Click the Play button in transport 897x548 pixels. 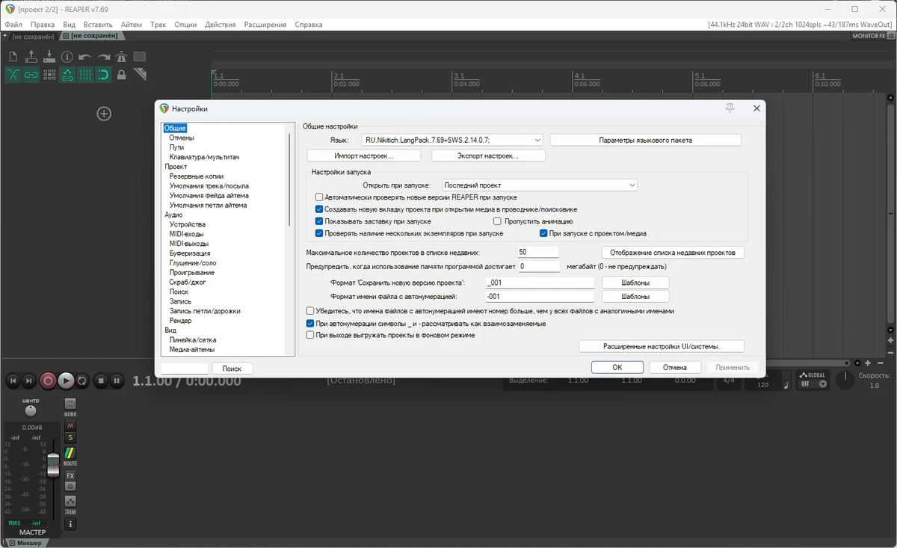(x=66, y=381)
